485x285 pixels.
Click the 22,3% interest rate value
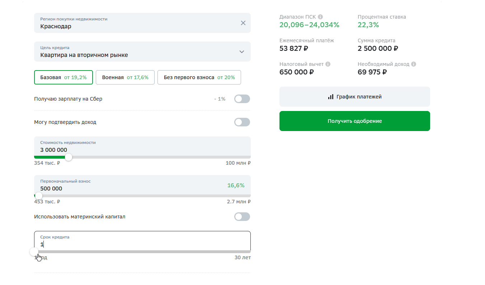click(x=368, y=25)
